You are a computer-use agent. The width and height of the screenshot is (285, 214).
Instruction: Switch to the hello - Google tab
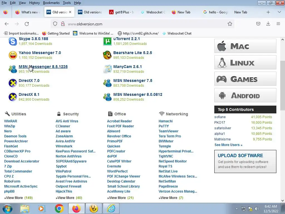[x=216, y=12]
